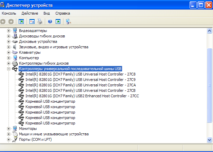This screenshot has height=152, width=213.
Task: Click the Forward arrow toolbar button
Action: (11, 21)
